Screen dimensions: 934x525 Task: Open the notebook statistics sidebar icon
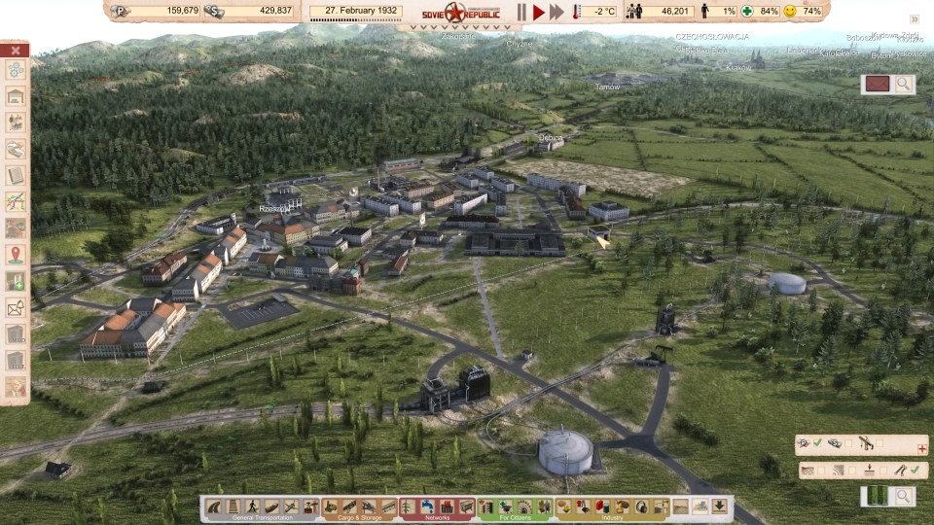pyautogui.click(x=16, y=176)
